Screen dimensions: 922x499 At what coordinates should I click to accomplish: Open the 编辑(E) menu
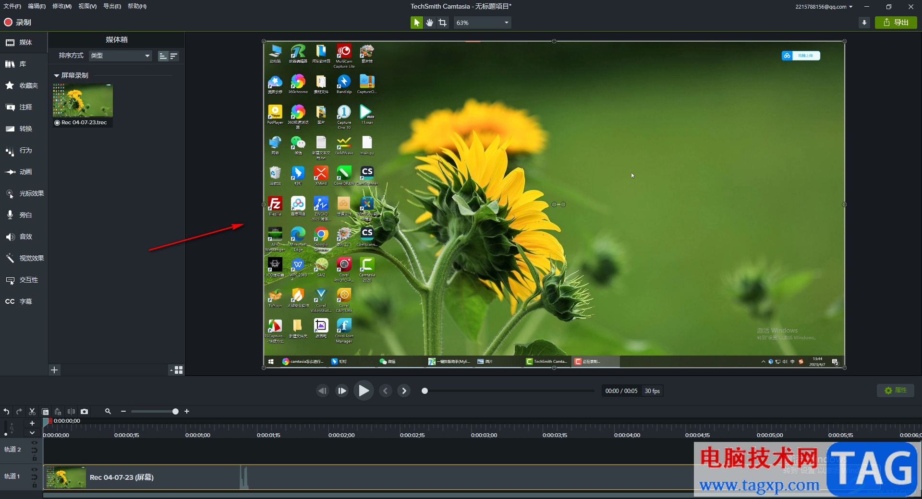pos(37,6)
